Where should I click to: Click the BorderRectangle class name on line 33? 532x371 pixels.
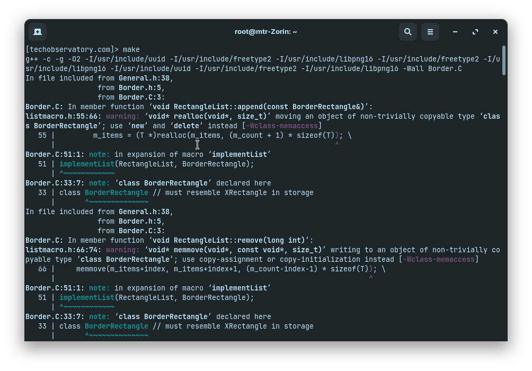[116, 192]
